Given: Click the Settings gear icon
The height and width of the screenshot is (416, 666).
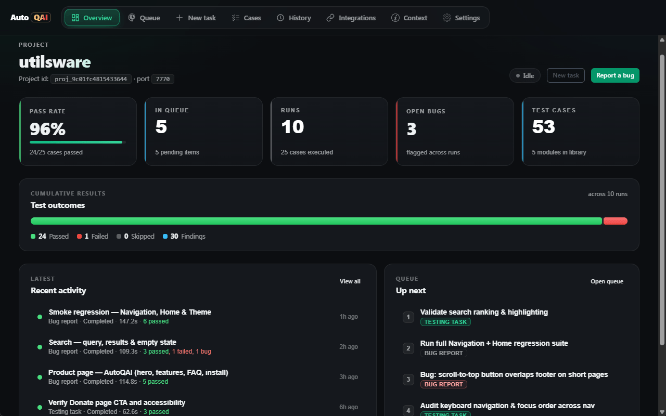Looking at the screenshot, I should click(x=447, y=18).
